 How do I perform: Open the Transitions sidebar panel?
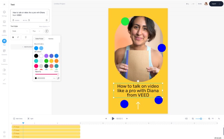click(4, 62)
